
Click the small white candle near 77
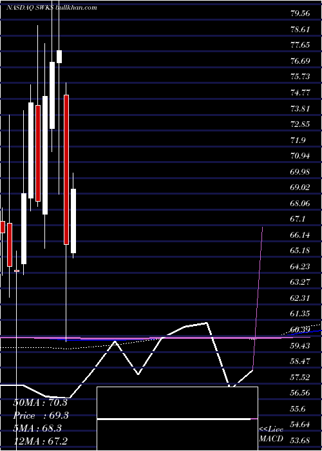pyautogui.click(x=59, y=57)
